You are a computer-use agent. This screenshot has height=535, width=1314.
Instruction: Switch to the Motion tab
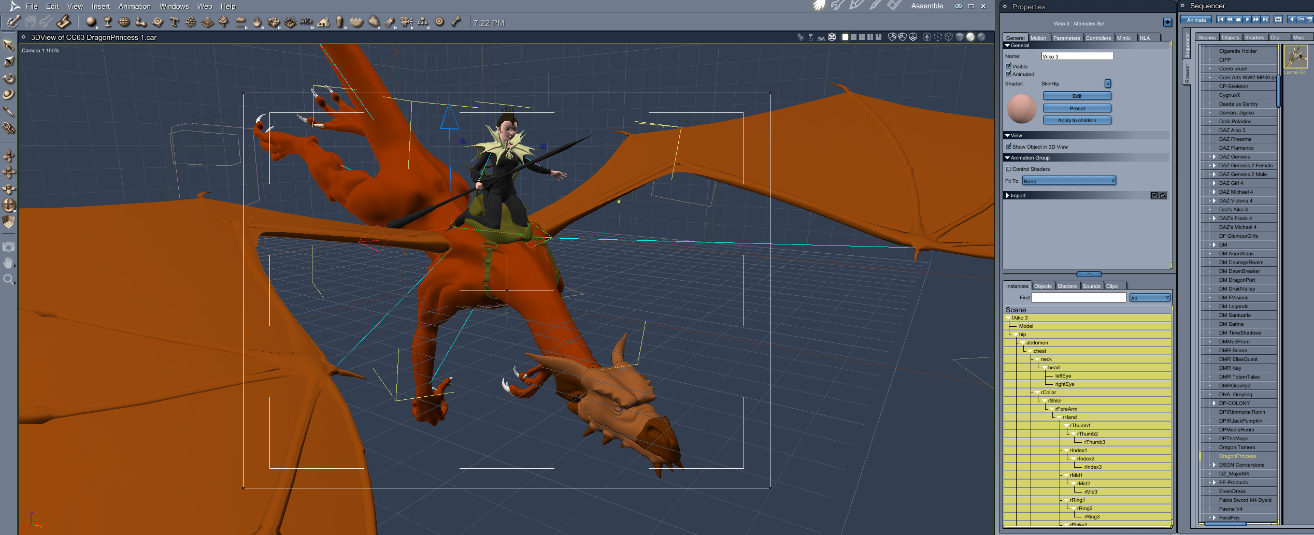[x=1038, y=38]
